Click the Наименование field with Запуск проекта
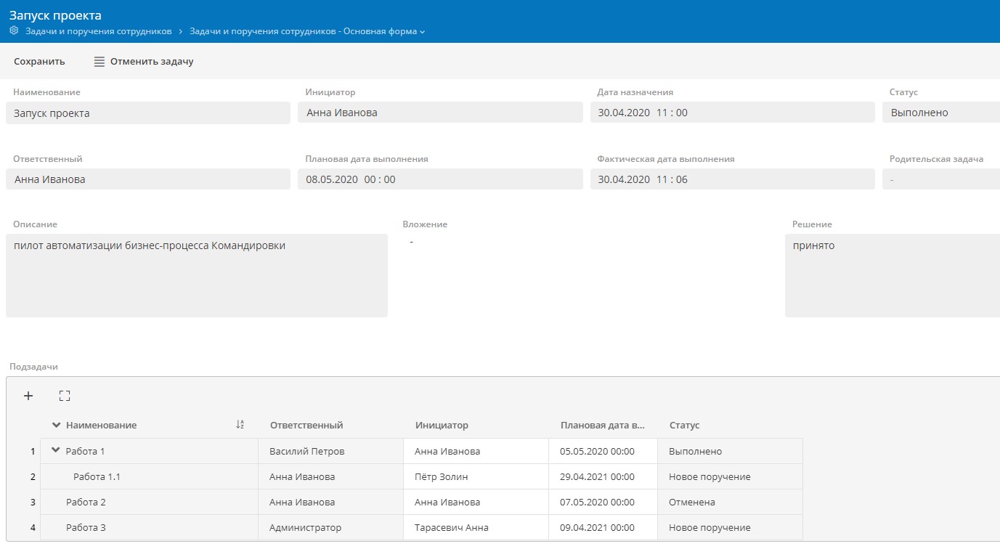The height and width of the screenshot is (549, 1000). point(148,113)
